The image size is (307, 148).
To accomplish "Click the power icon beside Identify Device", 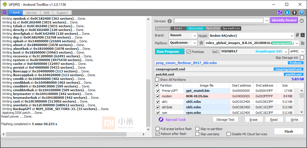I will (302, 21).
